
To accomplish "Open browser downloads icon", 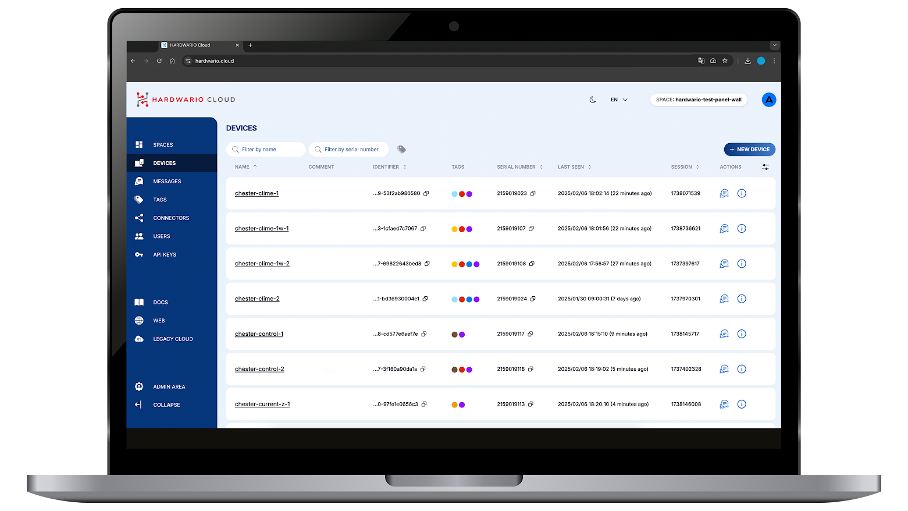I will [x=747, y=61].
